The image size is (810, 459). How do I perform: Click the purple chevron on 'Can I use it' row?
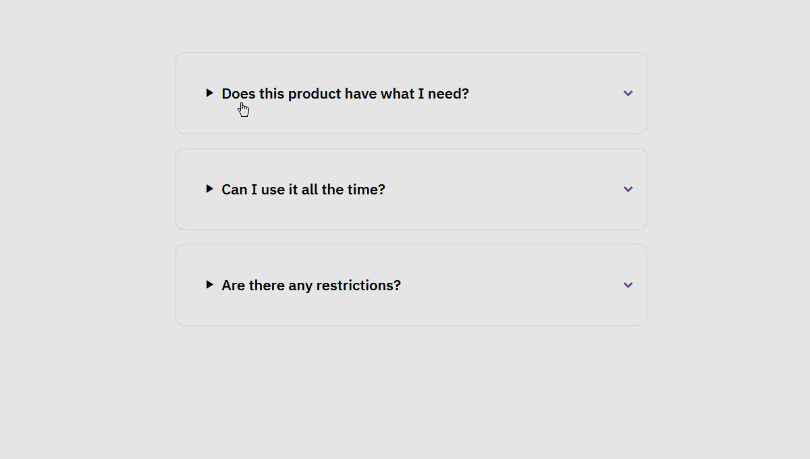coord(628,189)
